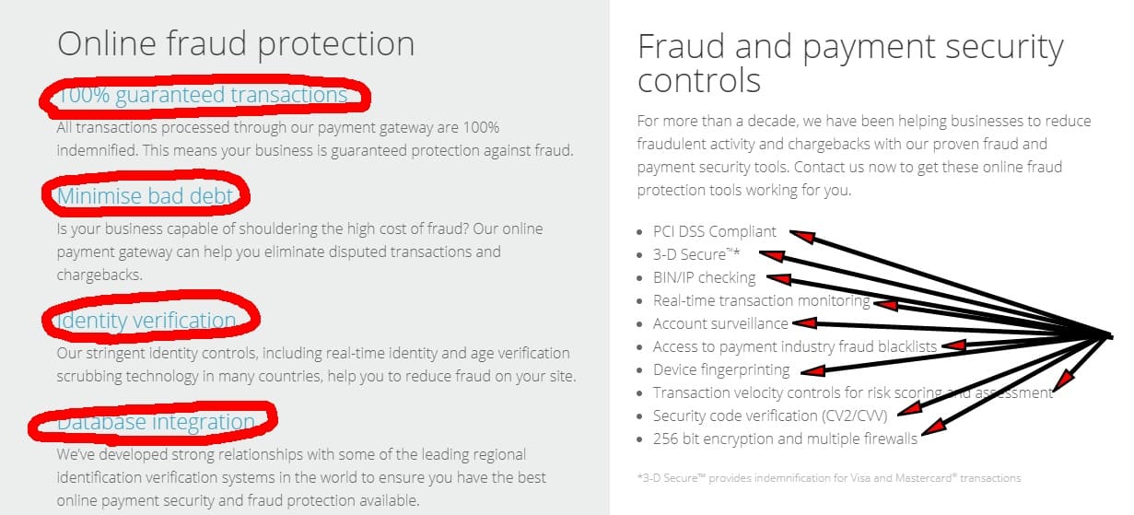Select the PCI DSS Compliant list item

[x=715, y=231]
